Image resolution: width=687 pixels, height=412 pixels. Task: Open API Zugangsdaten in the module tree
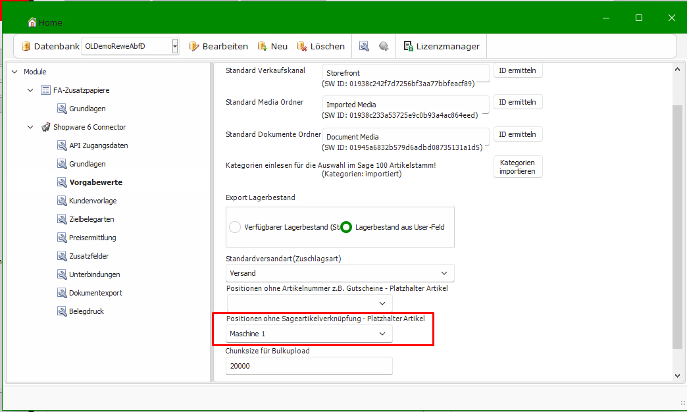tap(98, 145)
